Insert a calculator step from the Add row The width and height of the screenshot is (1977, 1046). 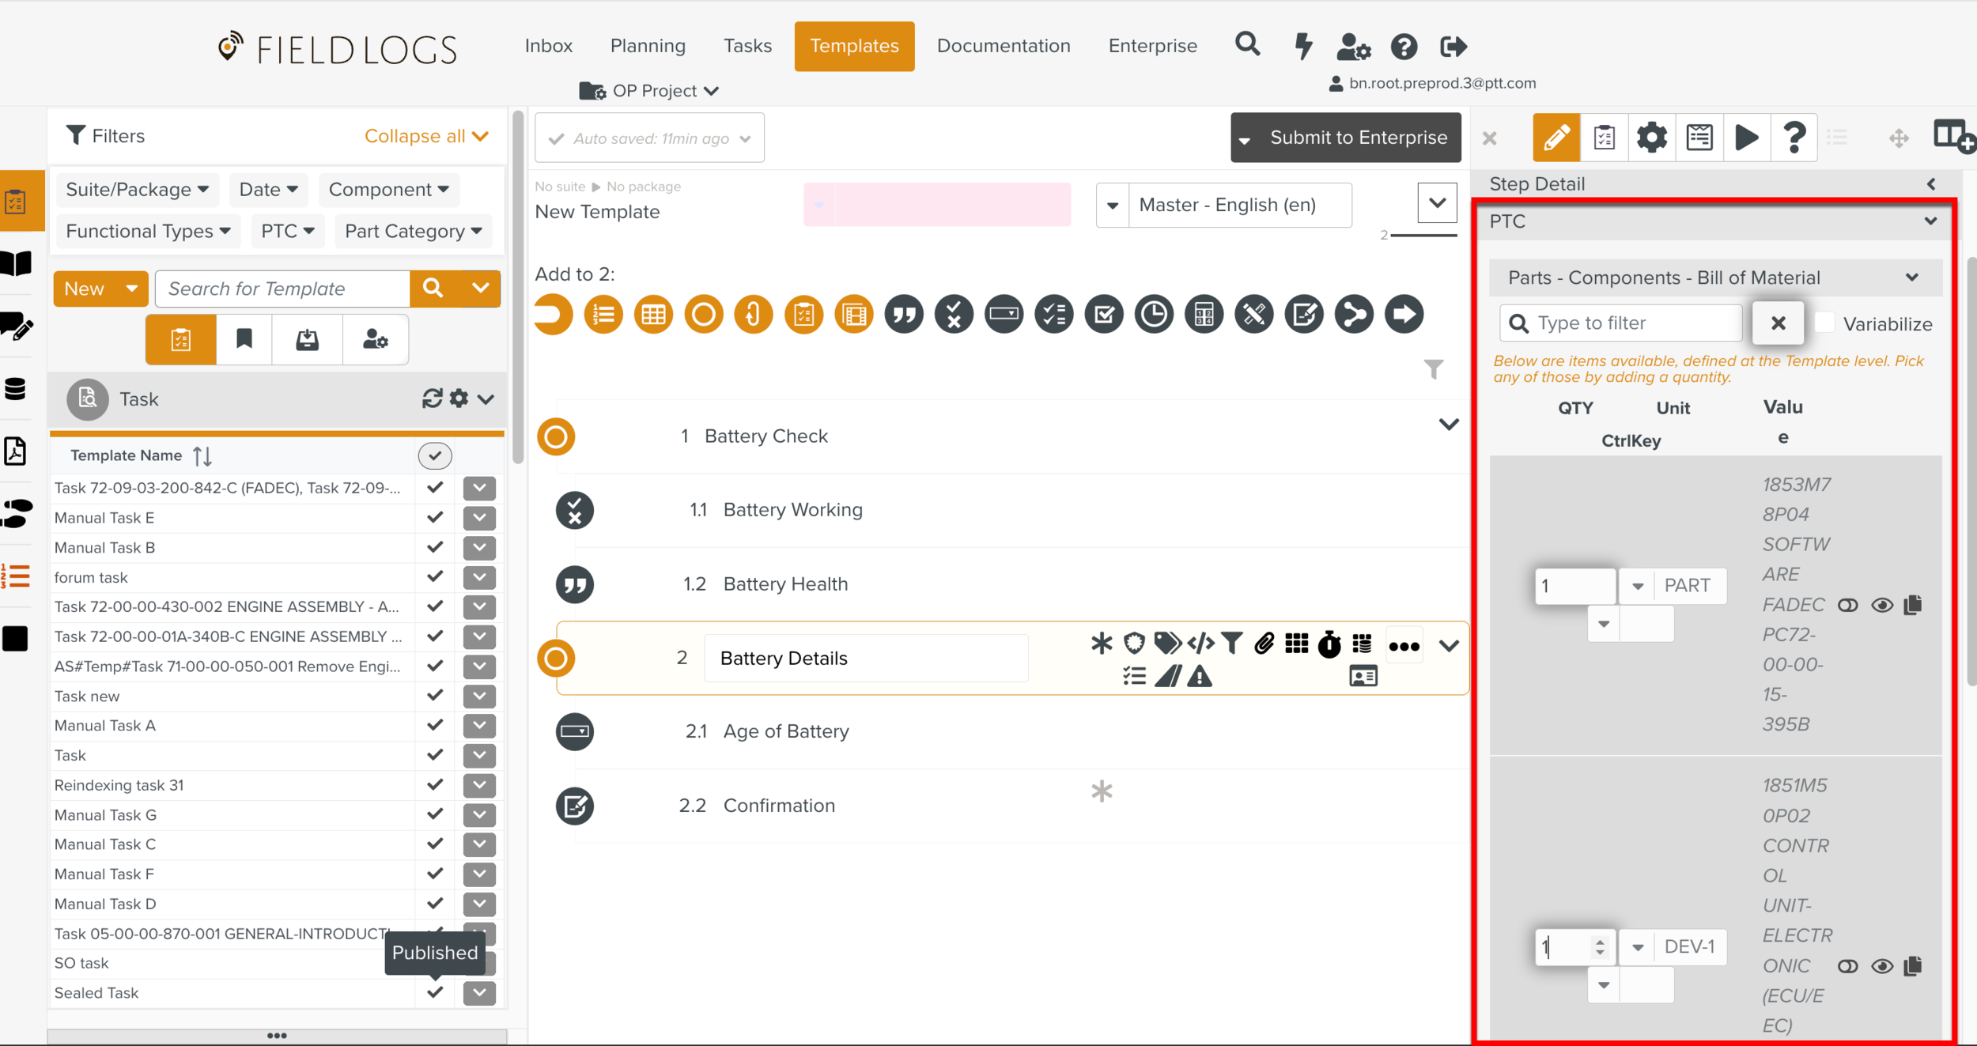[1204, 314]
